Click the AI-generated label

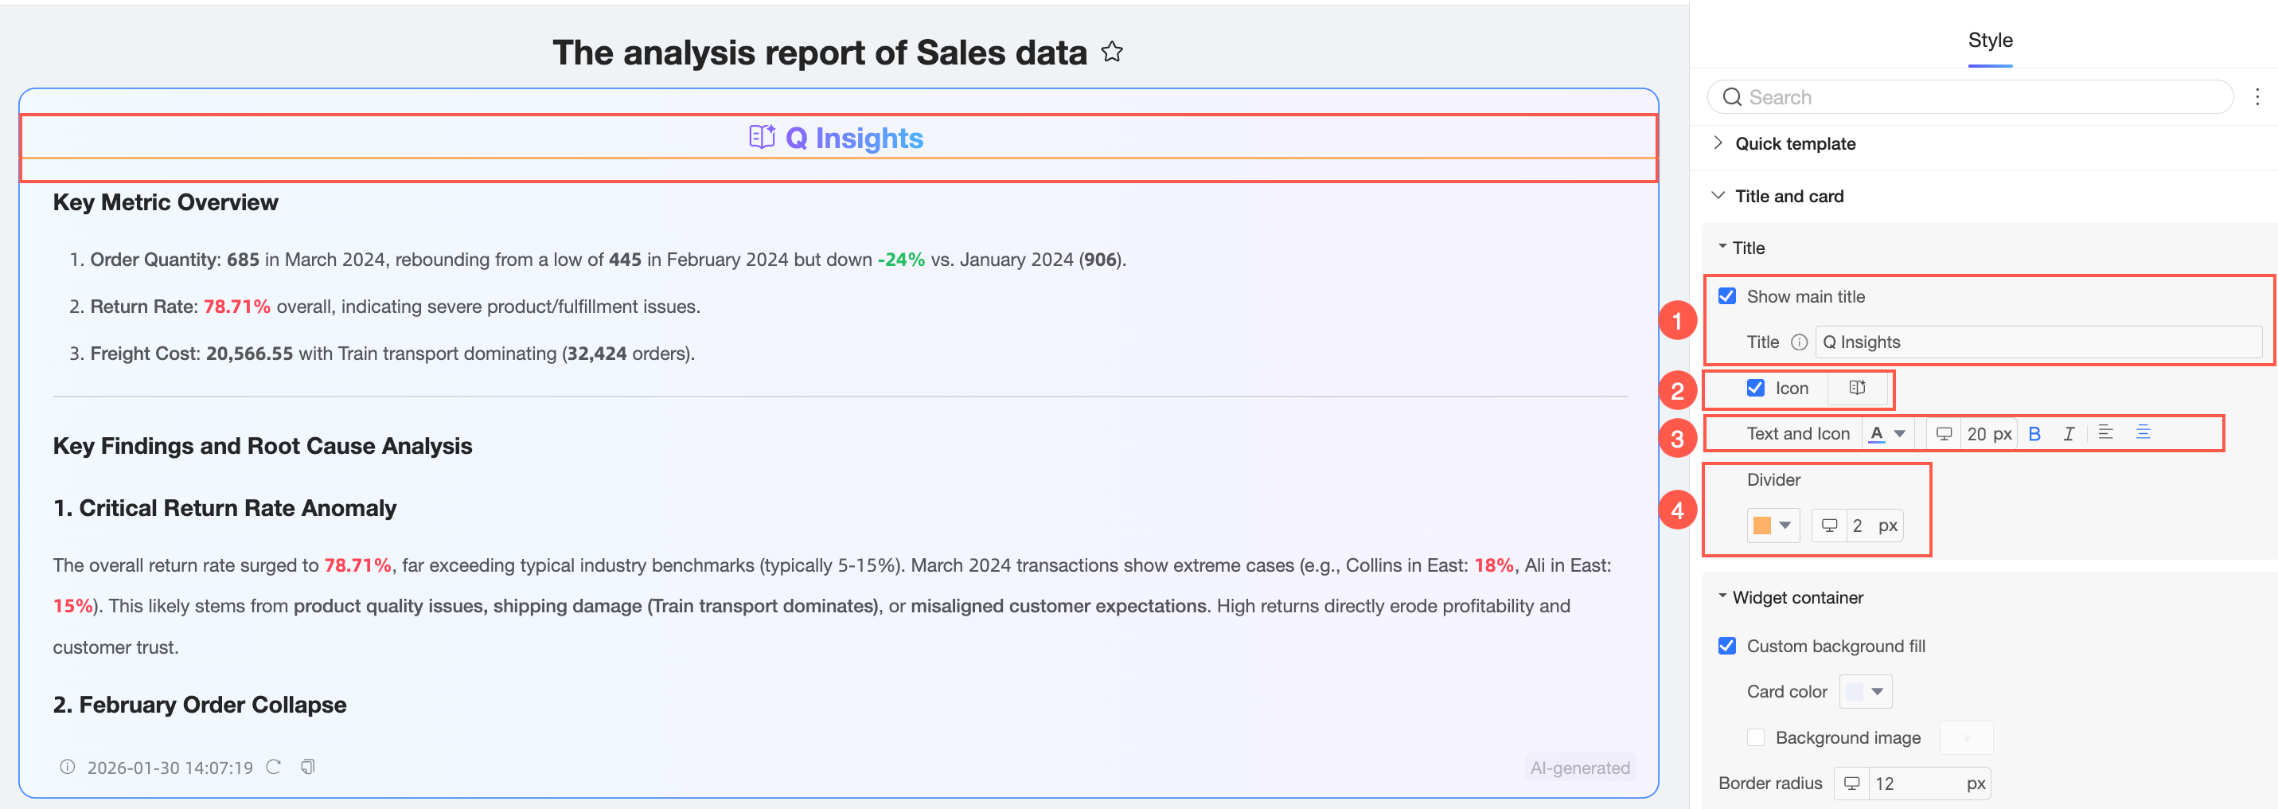pos(1579,768)
